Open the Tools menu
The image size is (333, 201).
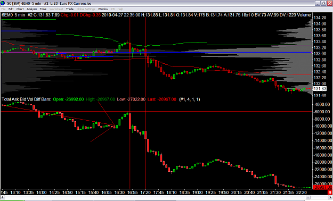pyautogui.click(x=43, y=9)
